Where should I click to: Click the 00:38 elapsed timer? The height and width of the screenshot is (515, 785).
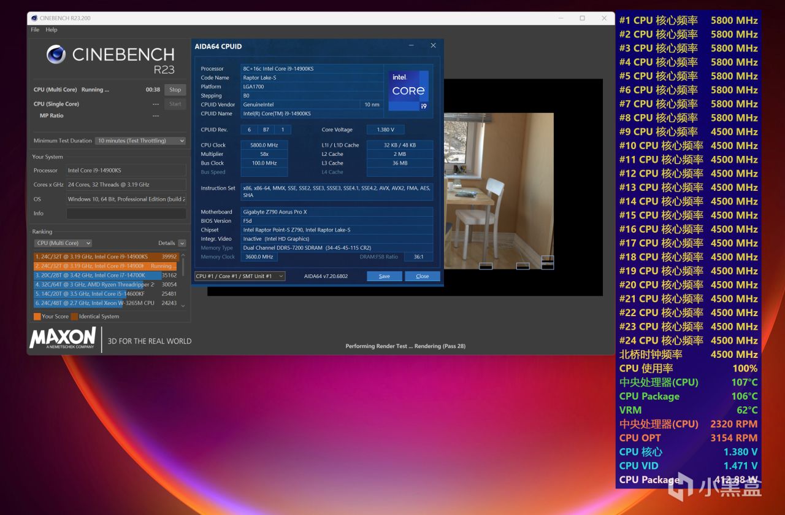click(153, 90)
